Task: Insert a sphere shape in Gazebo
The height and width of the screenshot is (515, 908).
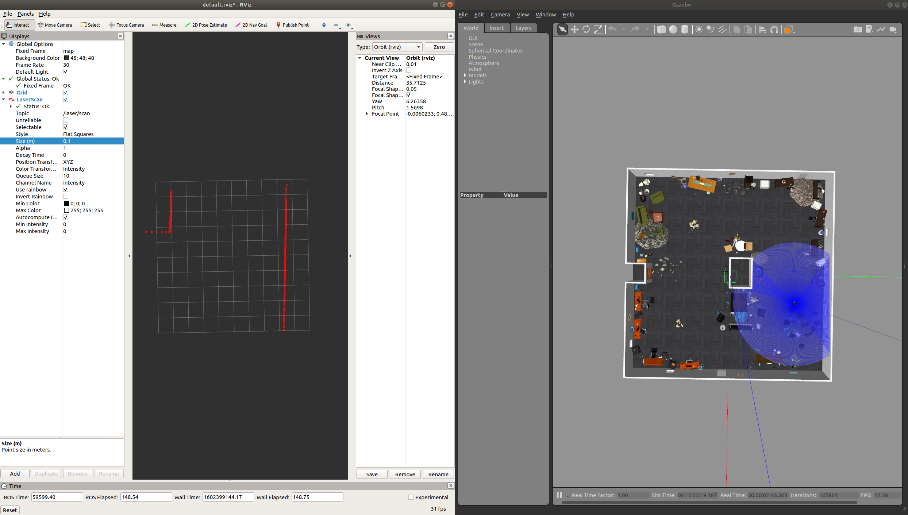Action: [x=673, y=30]
